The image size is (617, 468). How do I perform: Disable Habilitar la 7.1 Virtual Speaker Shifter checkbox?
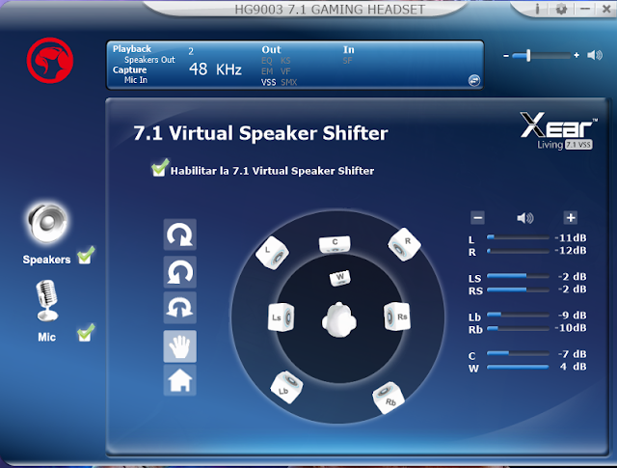click(x=160, y=168)
